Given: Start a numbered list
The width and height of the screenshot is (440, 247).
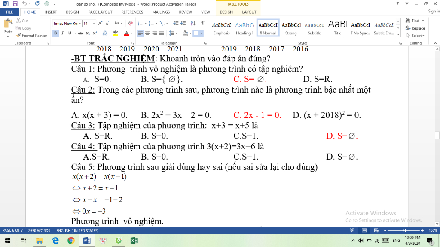Looking at the screenshot, I should click(x=151, y=23).
